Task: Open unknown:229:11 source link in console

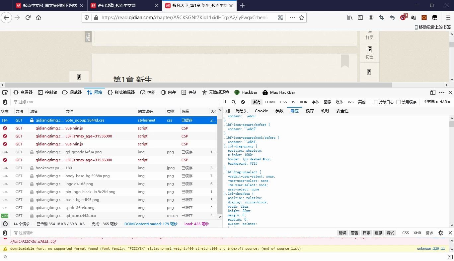Action: click(431, 249)
